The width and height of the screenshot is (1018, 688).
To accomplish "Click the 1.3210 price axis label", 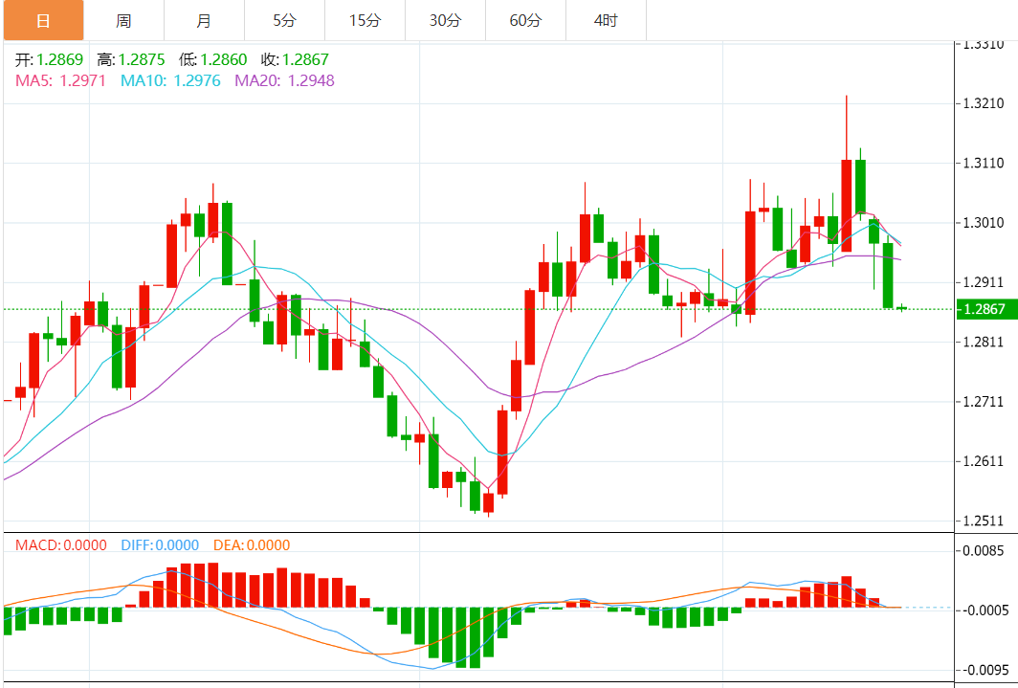I will [983, 104].
